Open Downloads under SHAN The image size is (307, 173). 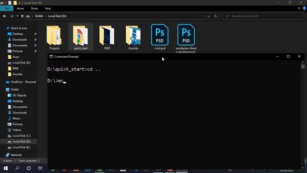point(20,113)
